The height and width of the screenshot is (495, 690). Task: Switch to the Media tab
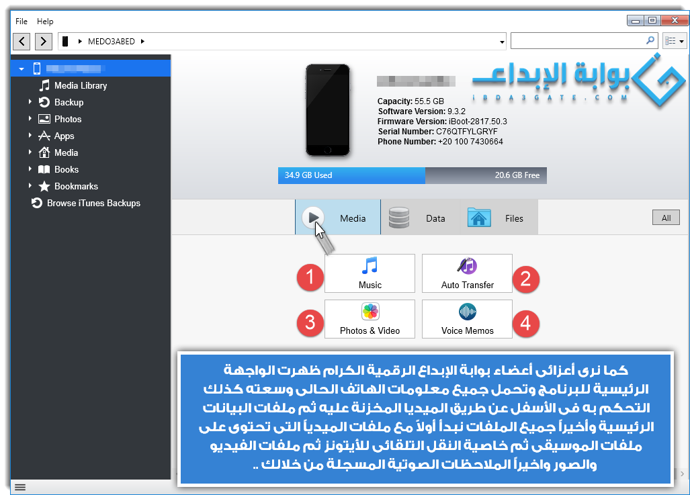click(x=338, y=218)
